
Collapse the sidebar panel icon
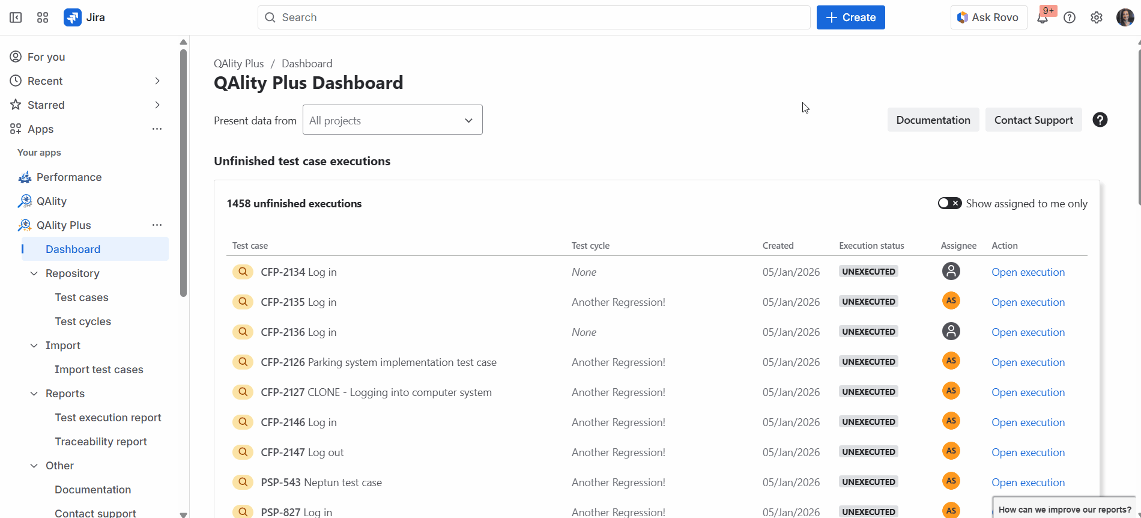click(x=16, y=17)
